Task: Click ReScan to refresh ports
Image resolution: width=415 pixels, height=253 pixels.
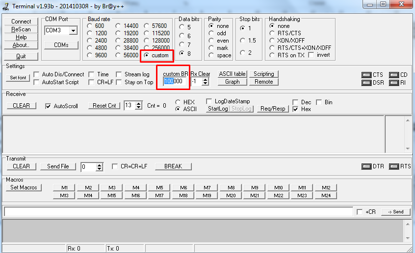Action: click(x=21, y=29)
